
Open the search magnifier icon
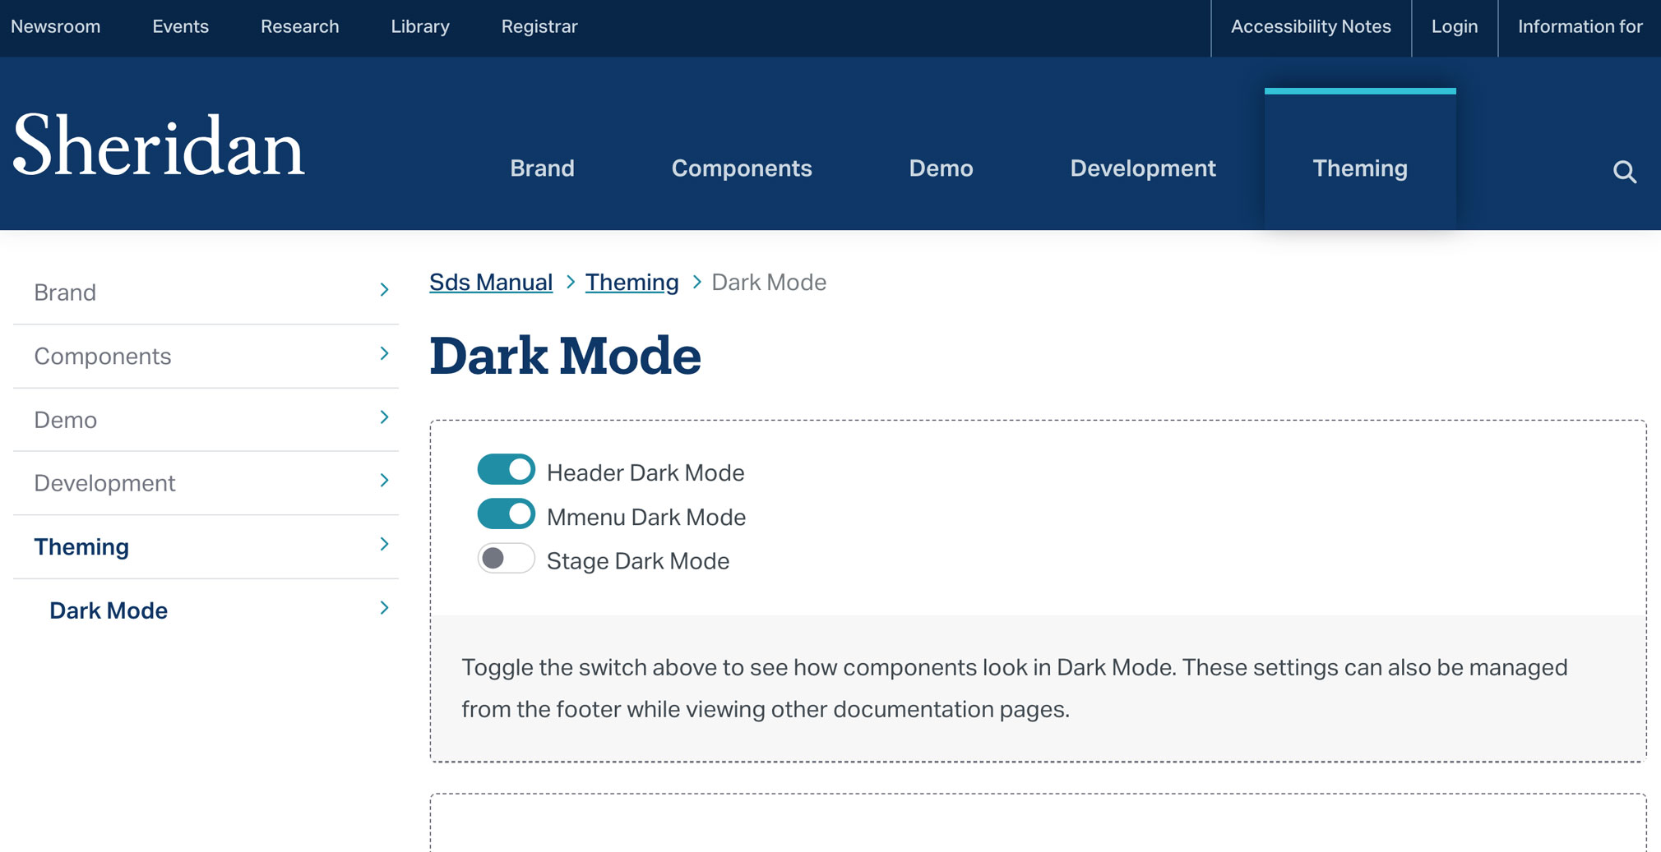[x=1624, y=172]
